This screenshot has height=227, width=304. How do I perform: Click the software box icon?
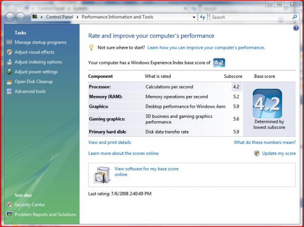point(102,175)
